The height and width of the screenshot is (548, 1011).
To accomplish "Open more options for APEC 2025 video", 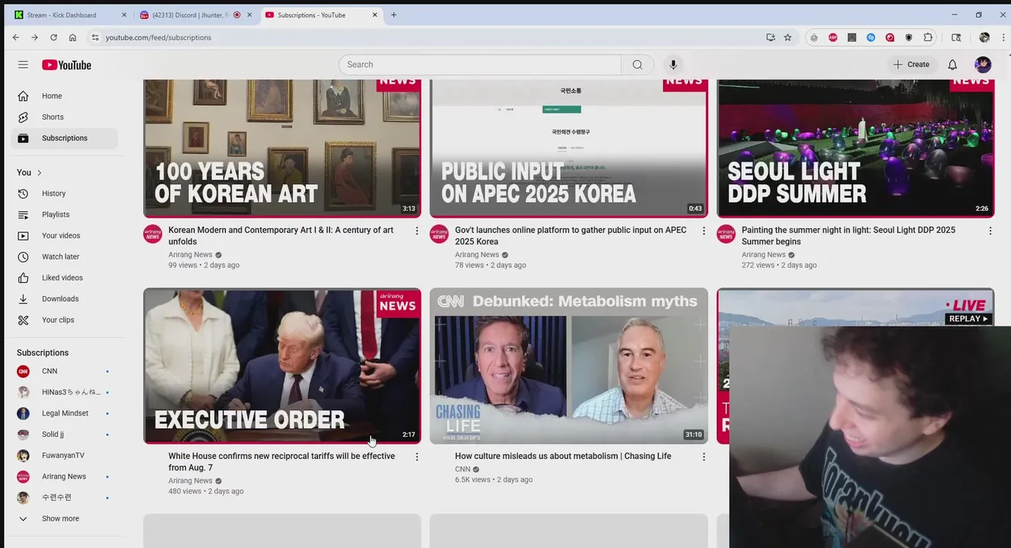I will pyautogui.click(x=704, y=231).
